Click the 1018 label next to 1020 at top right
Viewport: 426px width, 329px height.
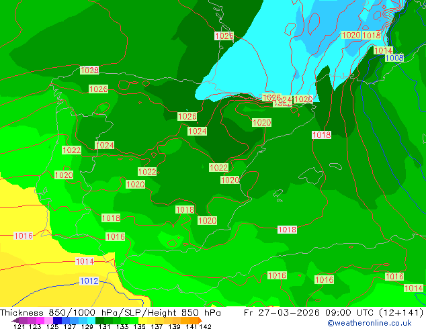(372, 36)
